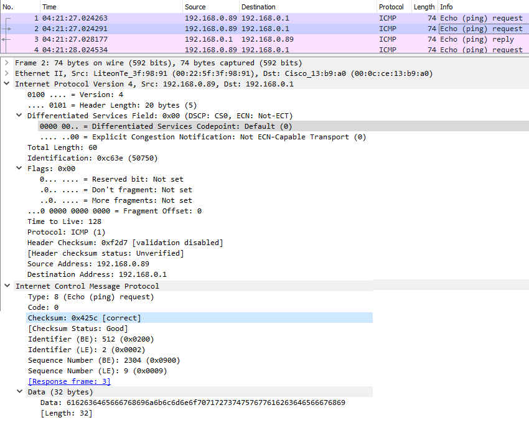Expand the Ethernet II section

coord(7,73)
